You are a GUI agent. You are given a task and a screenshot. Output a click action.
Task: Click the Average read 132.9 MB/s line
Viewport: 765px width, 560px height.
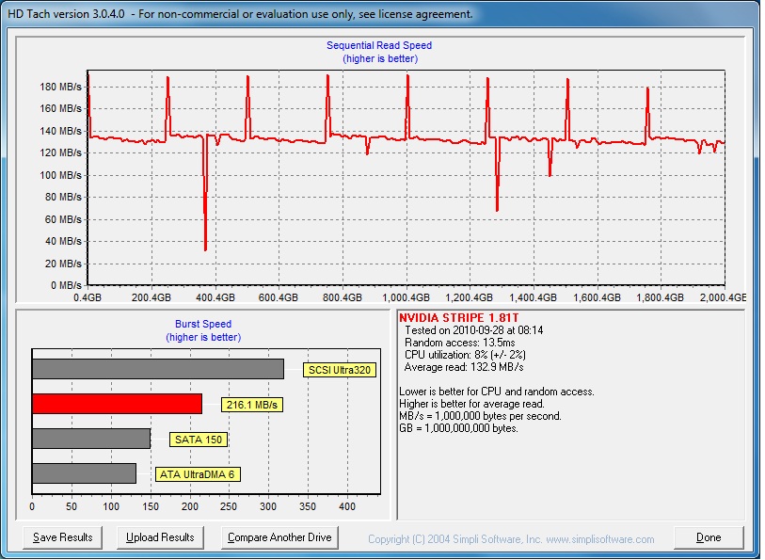(x=464, y=367)
